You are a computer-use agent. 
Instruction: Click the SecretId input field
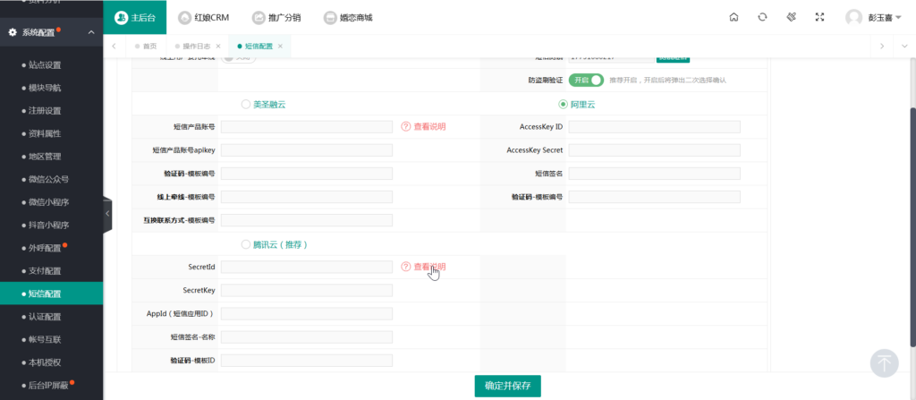[x=307, y=267]
